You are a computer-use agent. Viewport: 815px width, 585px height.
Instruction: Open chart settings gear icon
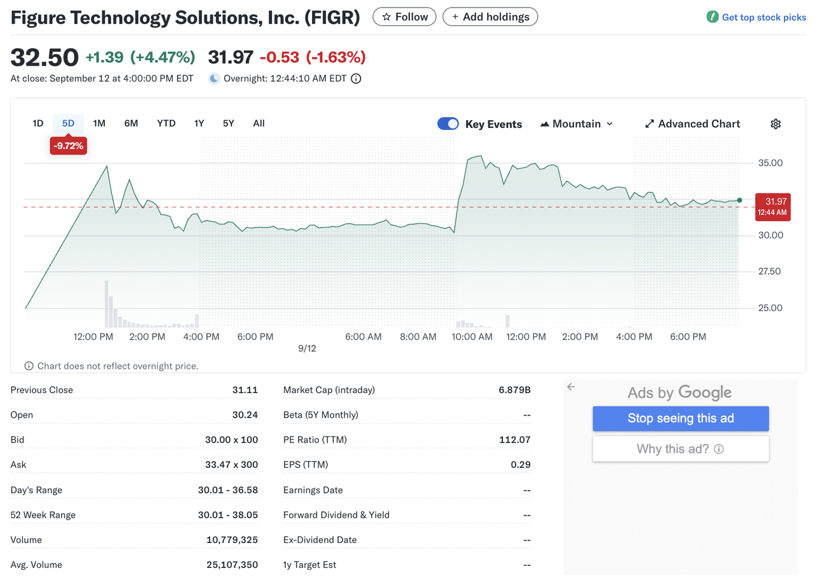point(775,124)
